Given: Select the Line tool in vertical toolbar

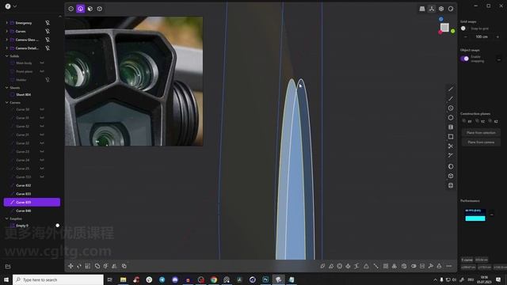Looking at the screenshot, I should point(451,89).
